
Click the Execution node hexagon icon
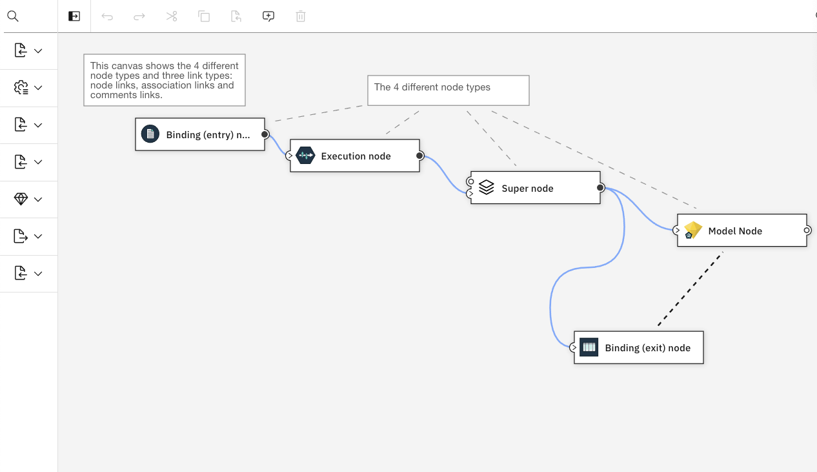pyautogui.click(x=305, y=155)
